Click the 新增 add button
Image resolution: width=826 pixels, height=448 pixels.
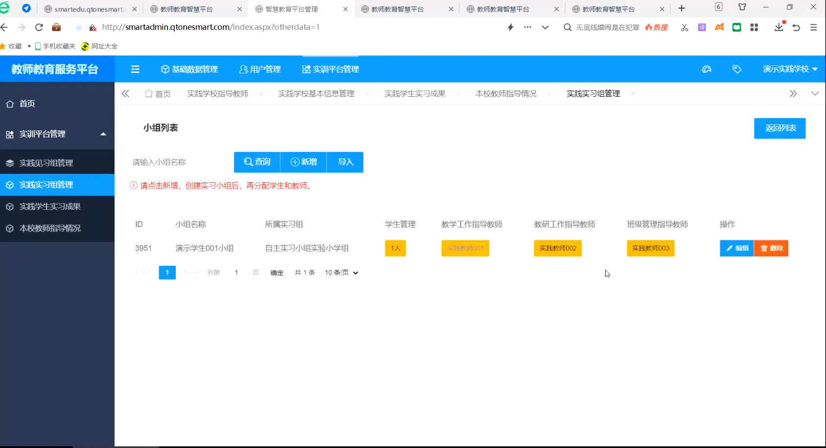(x=303, y=162)
